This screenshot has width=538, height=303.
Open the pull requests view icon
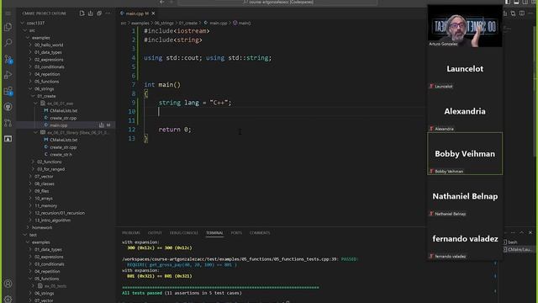pos(8,123)
